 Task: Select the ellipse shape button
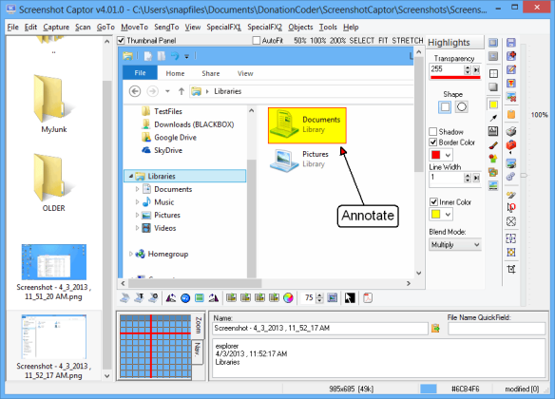[x=462, y=106]
